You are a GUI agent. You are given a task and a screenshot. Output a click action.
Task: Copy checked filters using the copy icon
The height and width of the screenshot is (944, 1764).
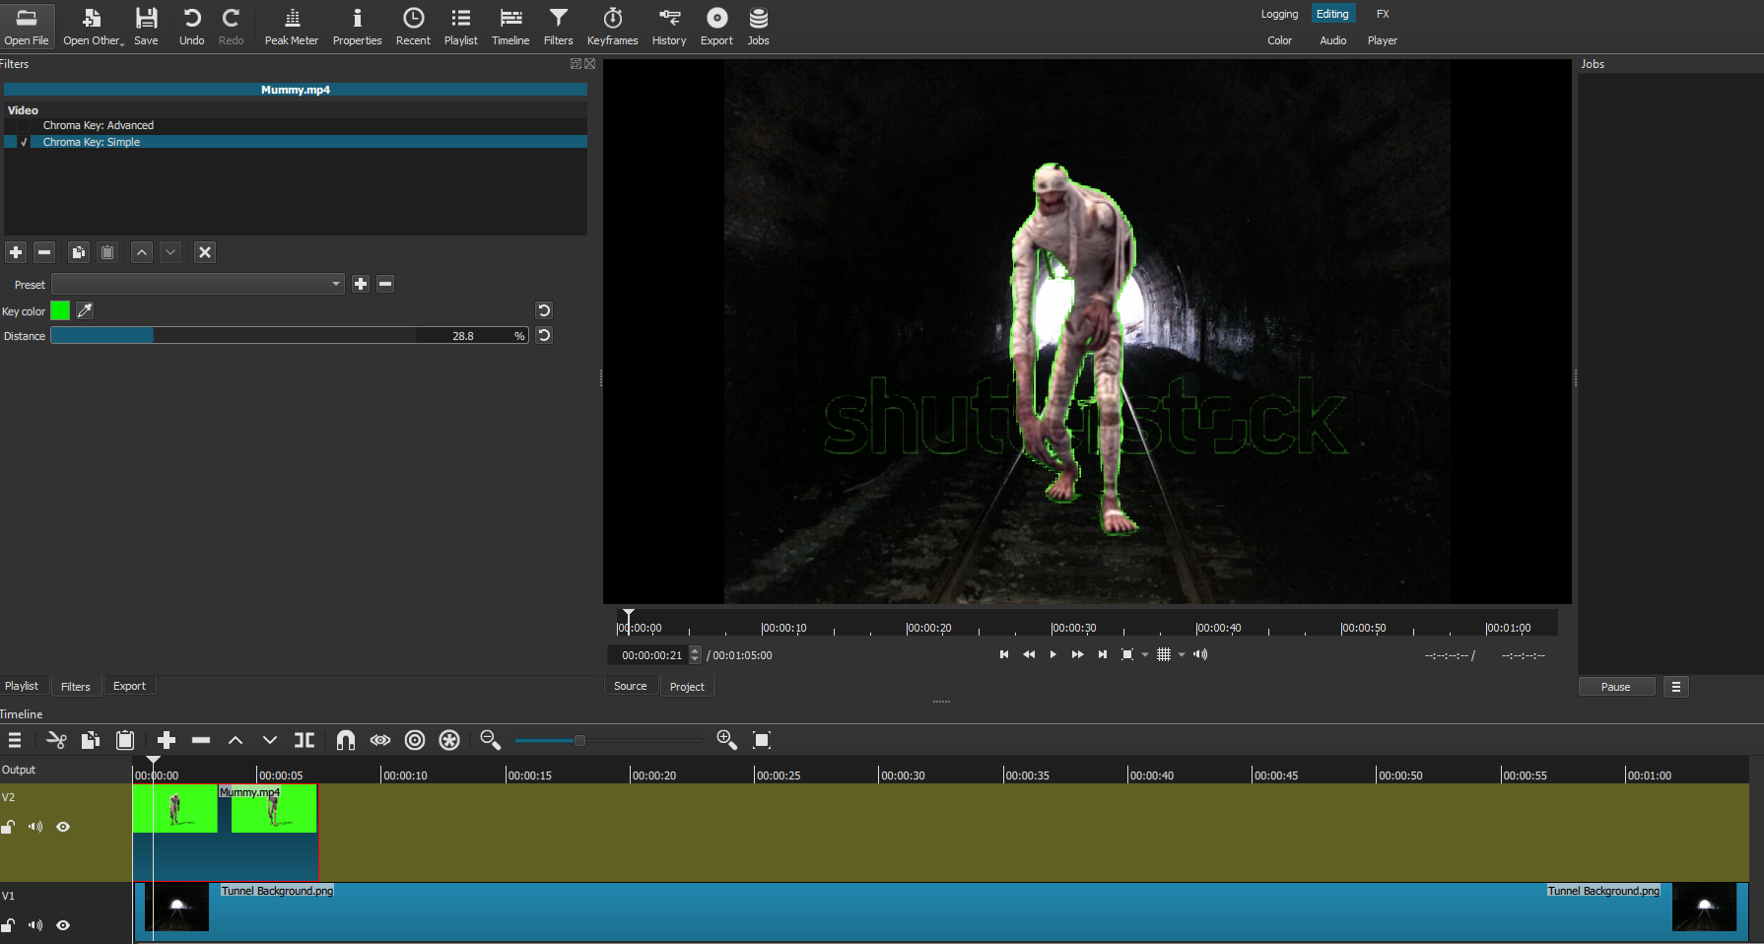79,252
